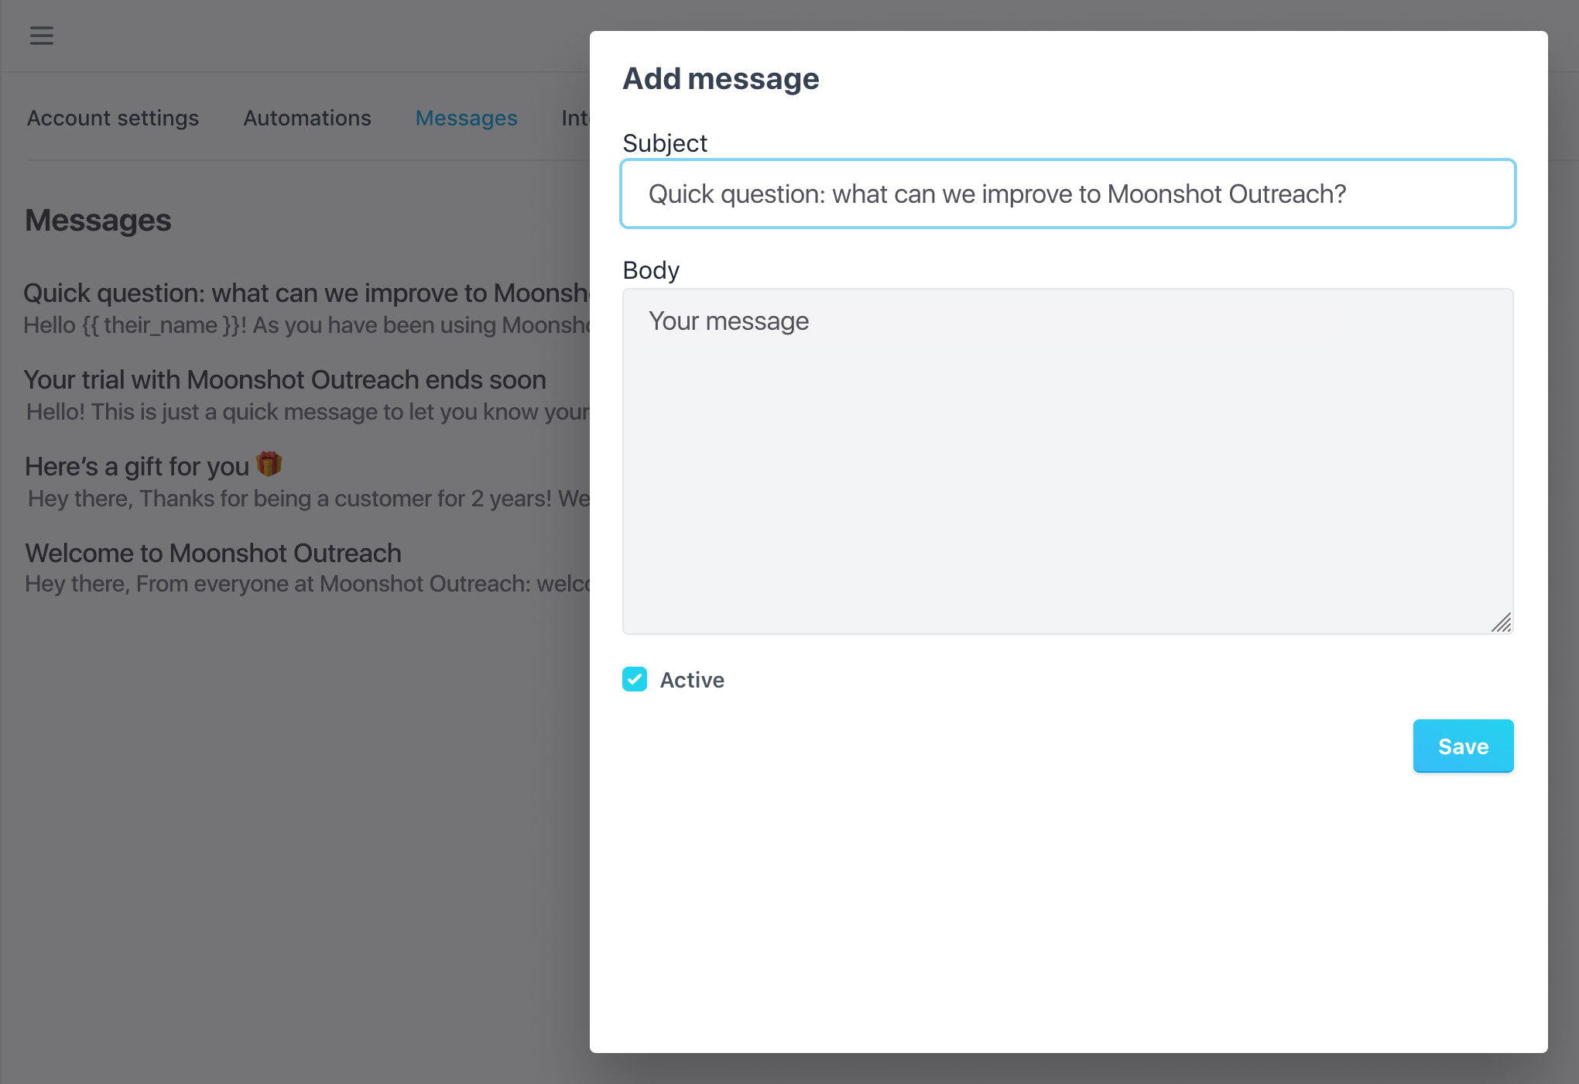Image resolution: width=1579 pixels, height=1084 pixels.
Task: Save the new message
Action: tap(1462, 746)
